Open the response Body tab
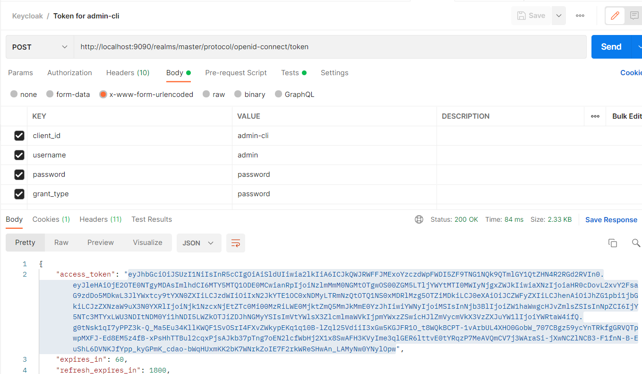 [x=14, y=219]
